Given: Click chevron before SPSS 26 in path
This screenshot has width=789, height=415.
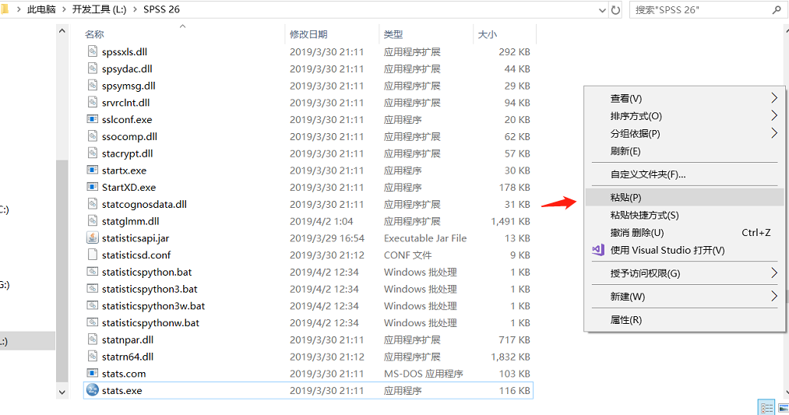Looking at the screenshot, I should [x=135, y=9].
